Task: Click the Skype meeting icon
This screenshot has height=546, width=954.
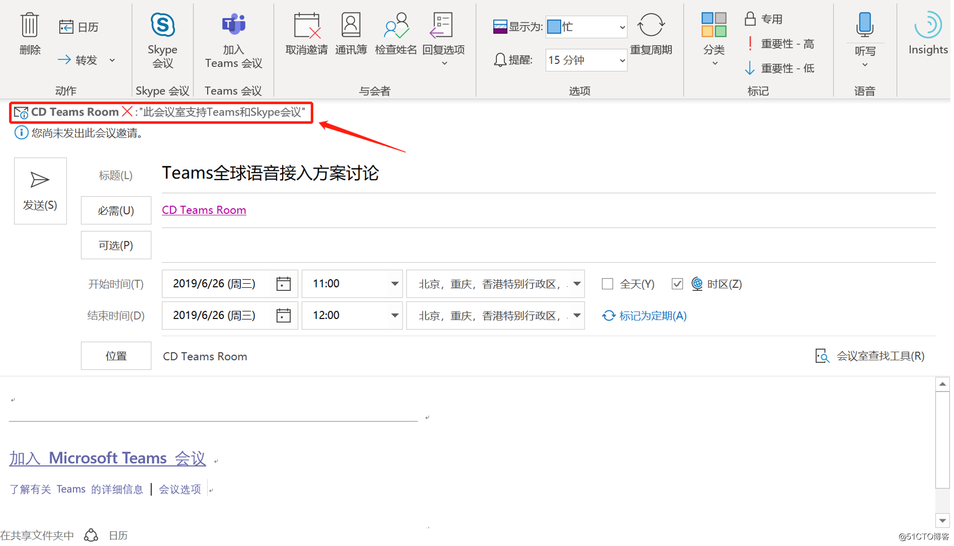Action: pos(163,25)
